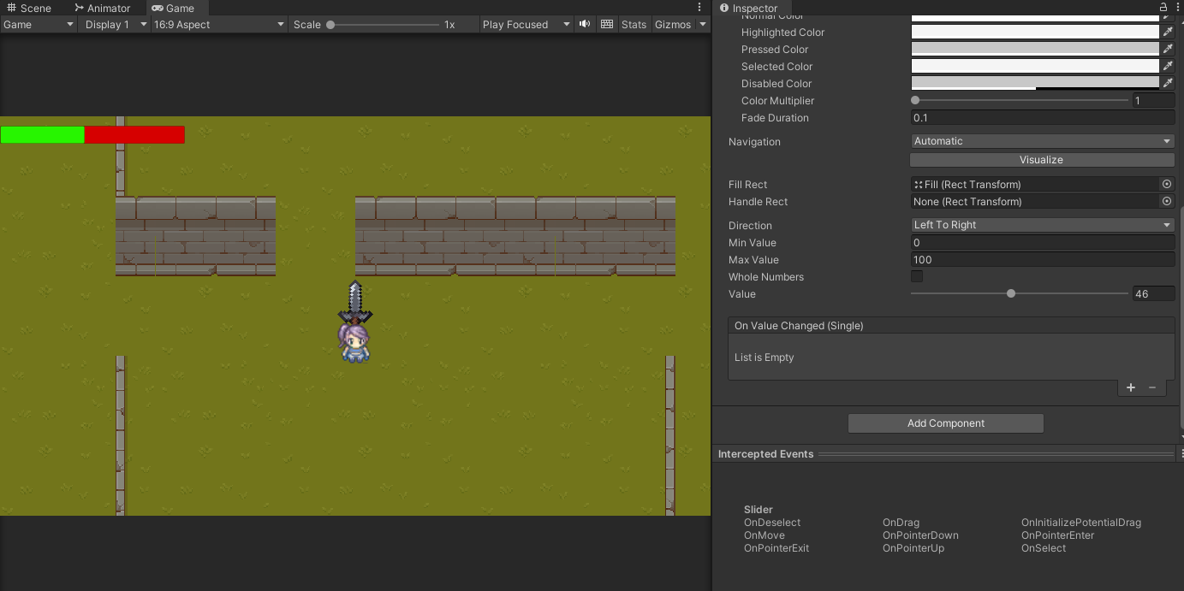1184x591 pixels.
Task: Open the Handle Rect object picker icon
Action: pos(1167,201)
